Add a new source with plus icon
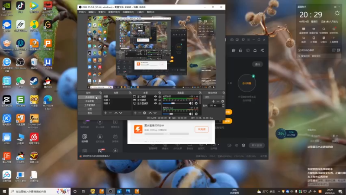Image resolution: width=346 pixels, height=195 pixels. [135, 113]
